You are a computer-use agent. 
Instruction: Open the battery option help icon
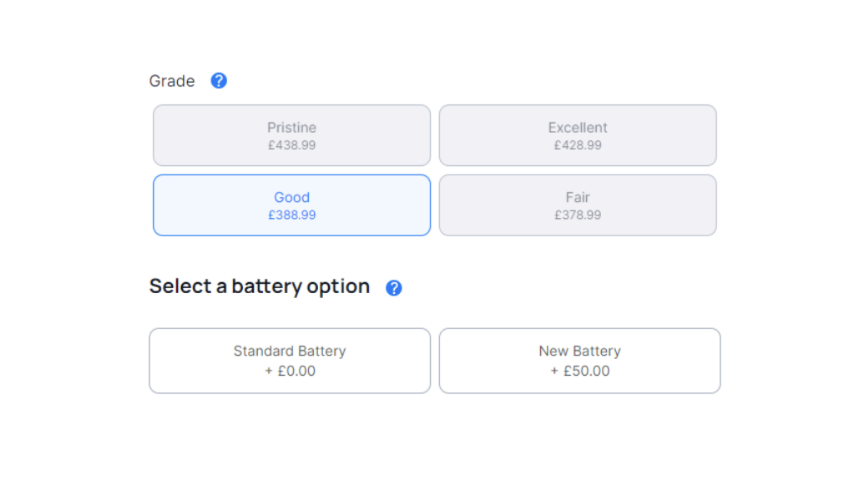click(394, 288)
